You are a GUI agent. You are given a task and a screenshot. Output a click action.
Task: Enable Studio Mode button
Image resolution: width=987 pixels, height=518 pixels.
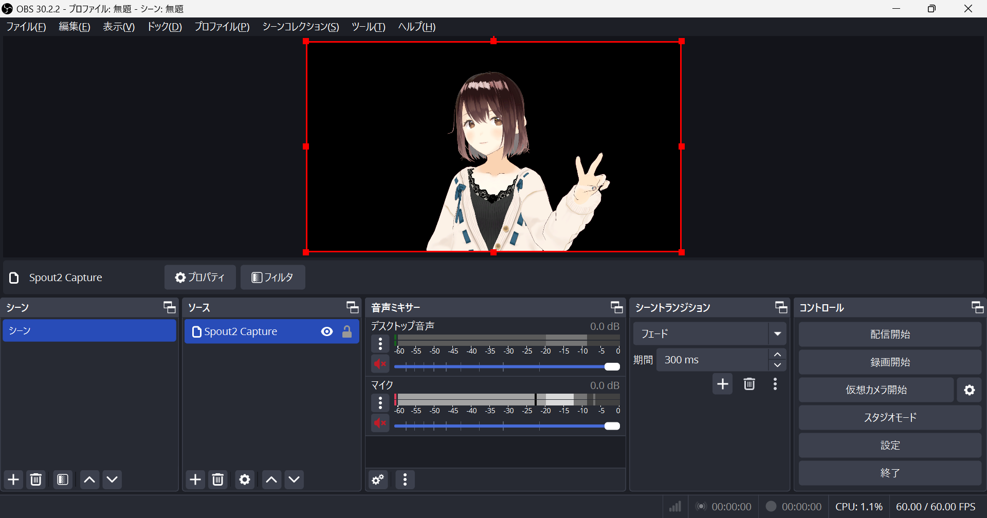pyautogui.click(x=890, y=418)
